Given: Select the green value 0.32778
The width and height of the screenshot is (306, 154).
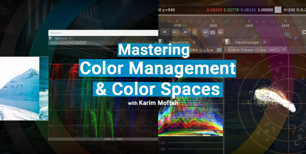Looking at the screenshot, I should [231, 10].
